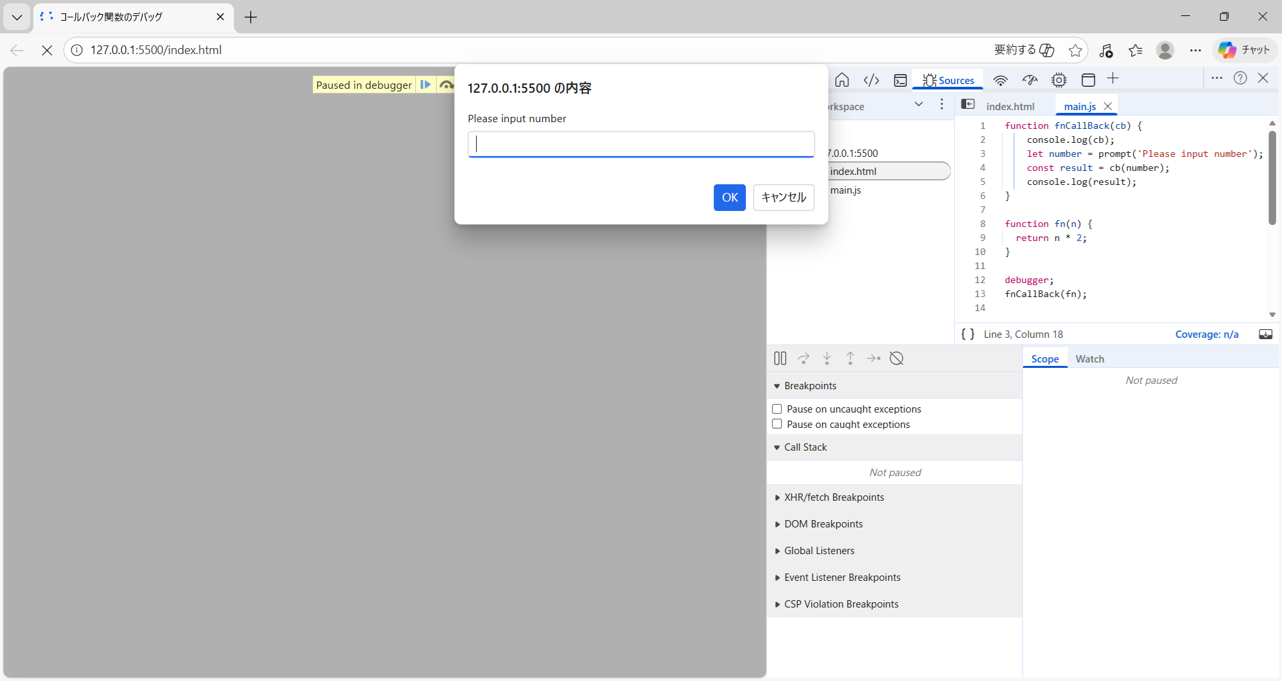Open the Performance panel gauge icon

point(1030,80)
